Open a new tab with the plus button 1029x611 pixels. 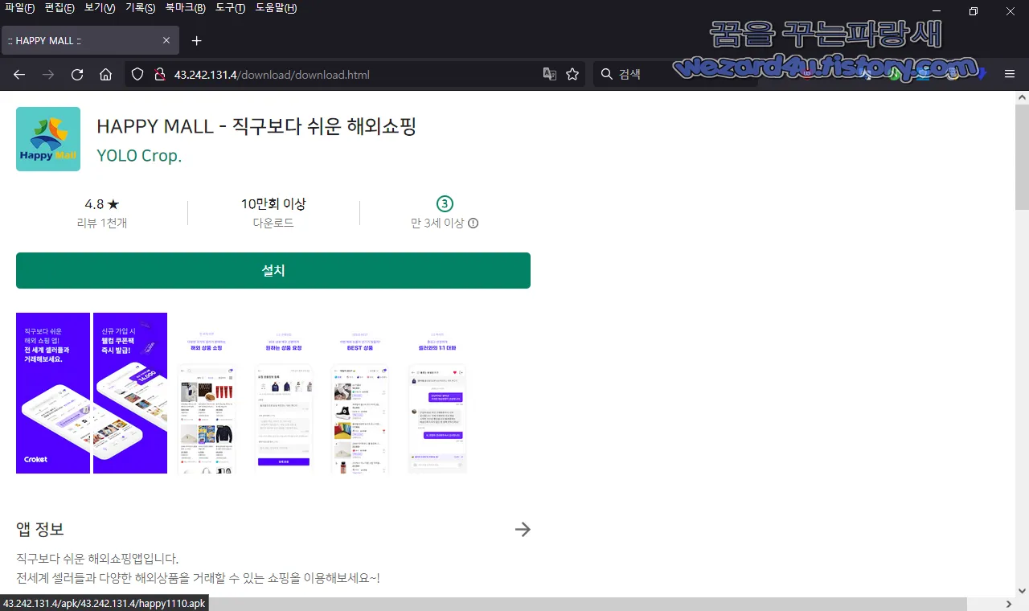click(x=196, y=40)
